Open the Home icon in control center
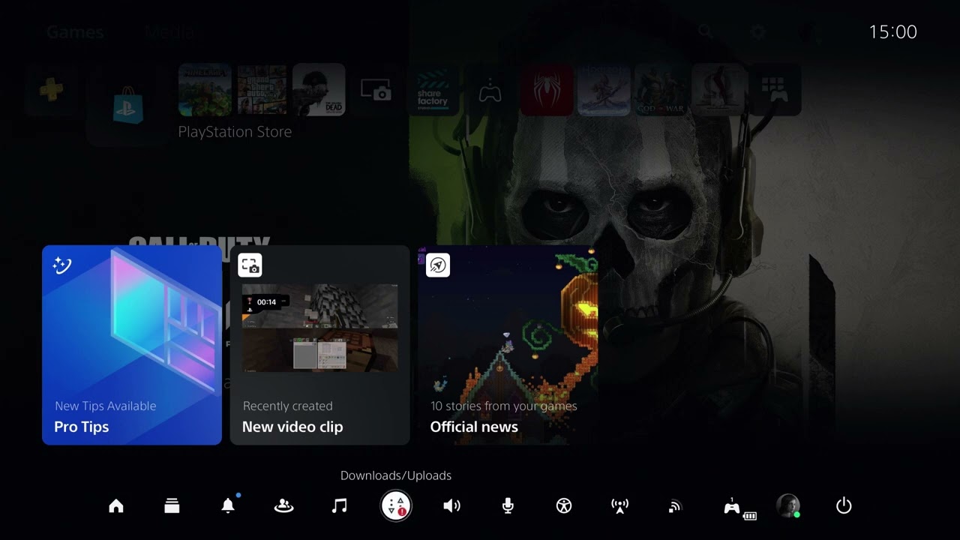960x540 pixels. coord(116,506)
